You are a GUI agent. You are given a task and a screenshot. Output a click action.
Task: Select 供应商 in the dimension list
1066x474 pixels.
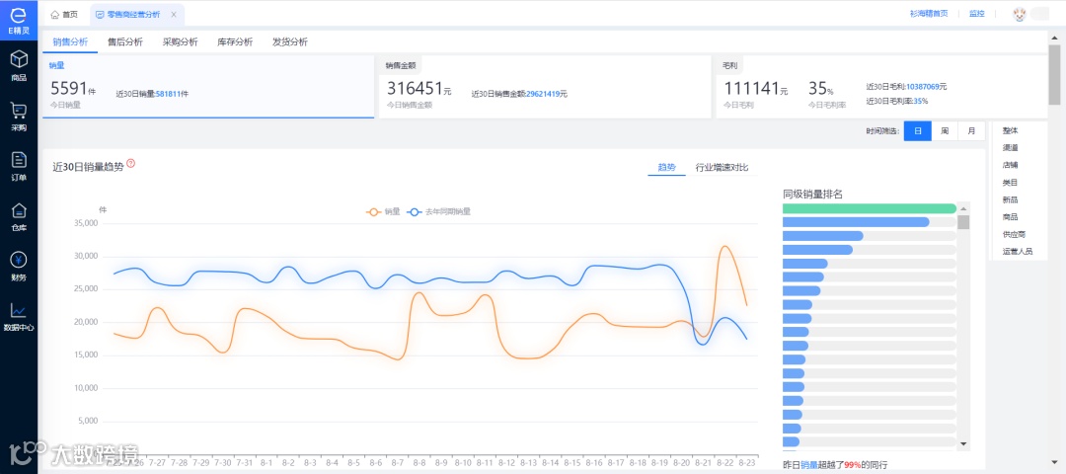point(1014,234)
